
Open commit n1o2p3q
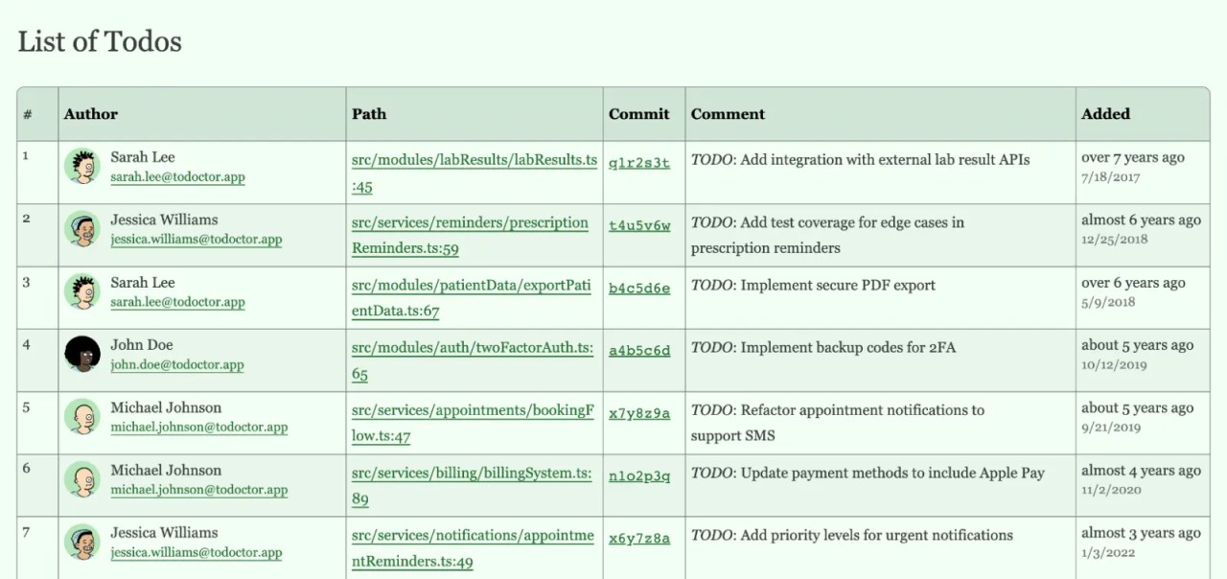tap(639, 475)
